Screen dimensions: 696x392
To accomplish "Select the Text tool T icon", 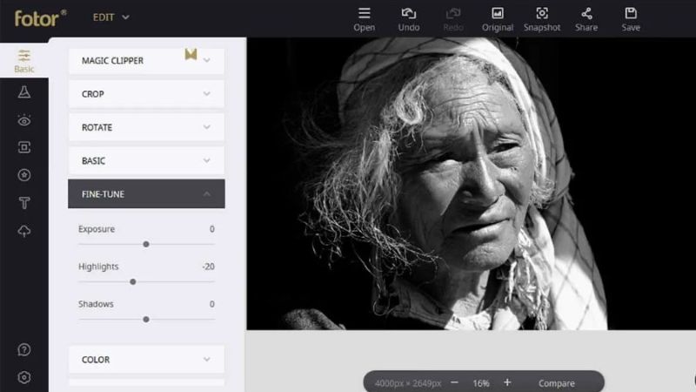I will coord(24,203).
